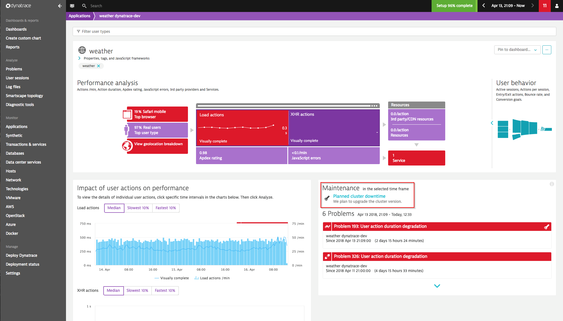Open the Planned cluster downtime link
563x321 pixels.
(359, 196)
